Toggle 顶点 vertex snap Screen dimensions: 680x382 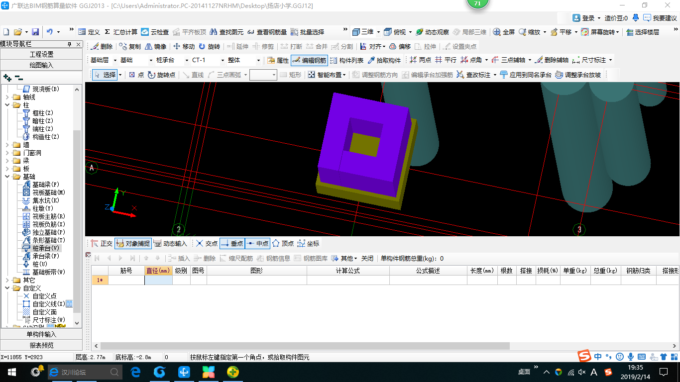pos(283,243)
